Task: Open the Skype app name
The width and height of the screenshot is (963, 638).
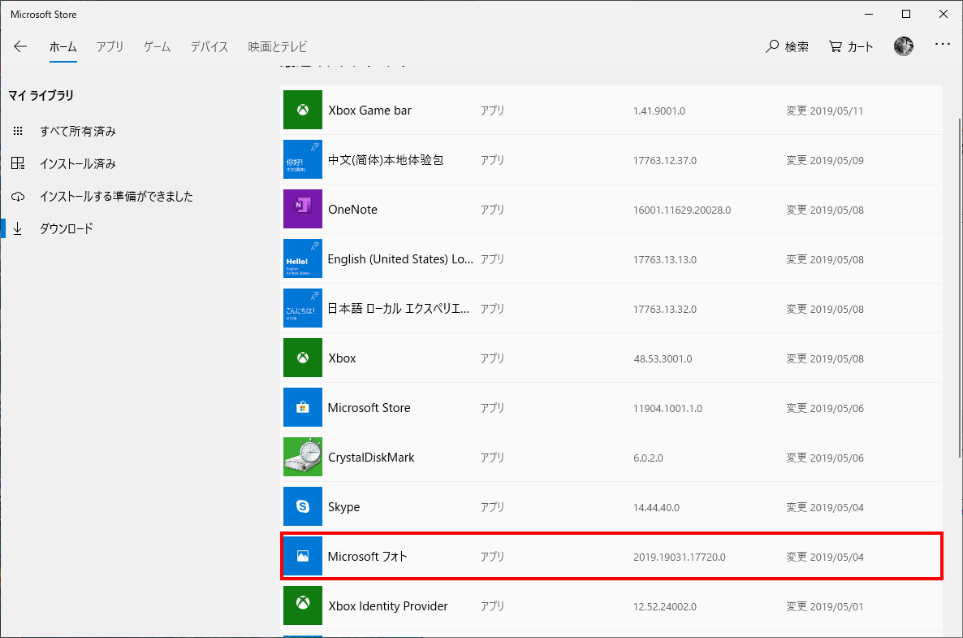Action: click(344, 507)
